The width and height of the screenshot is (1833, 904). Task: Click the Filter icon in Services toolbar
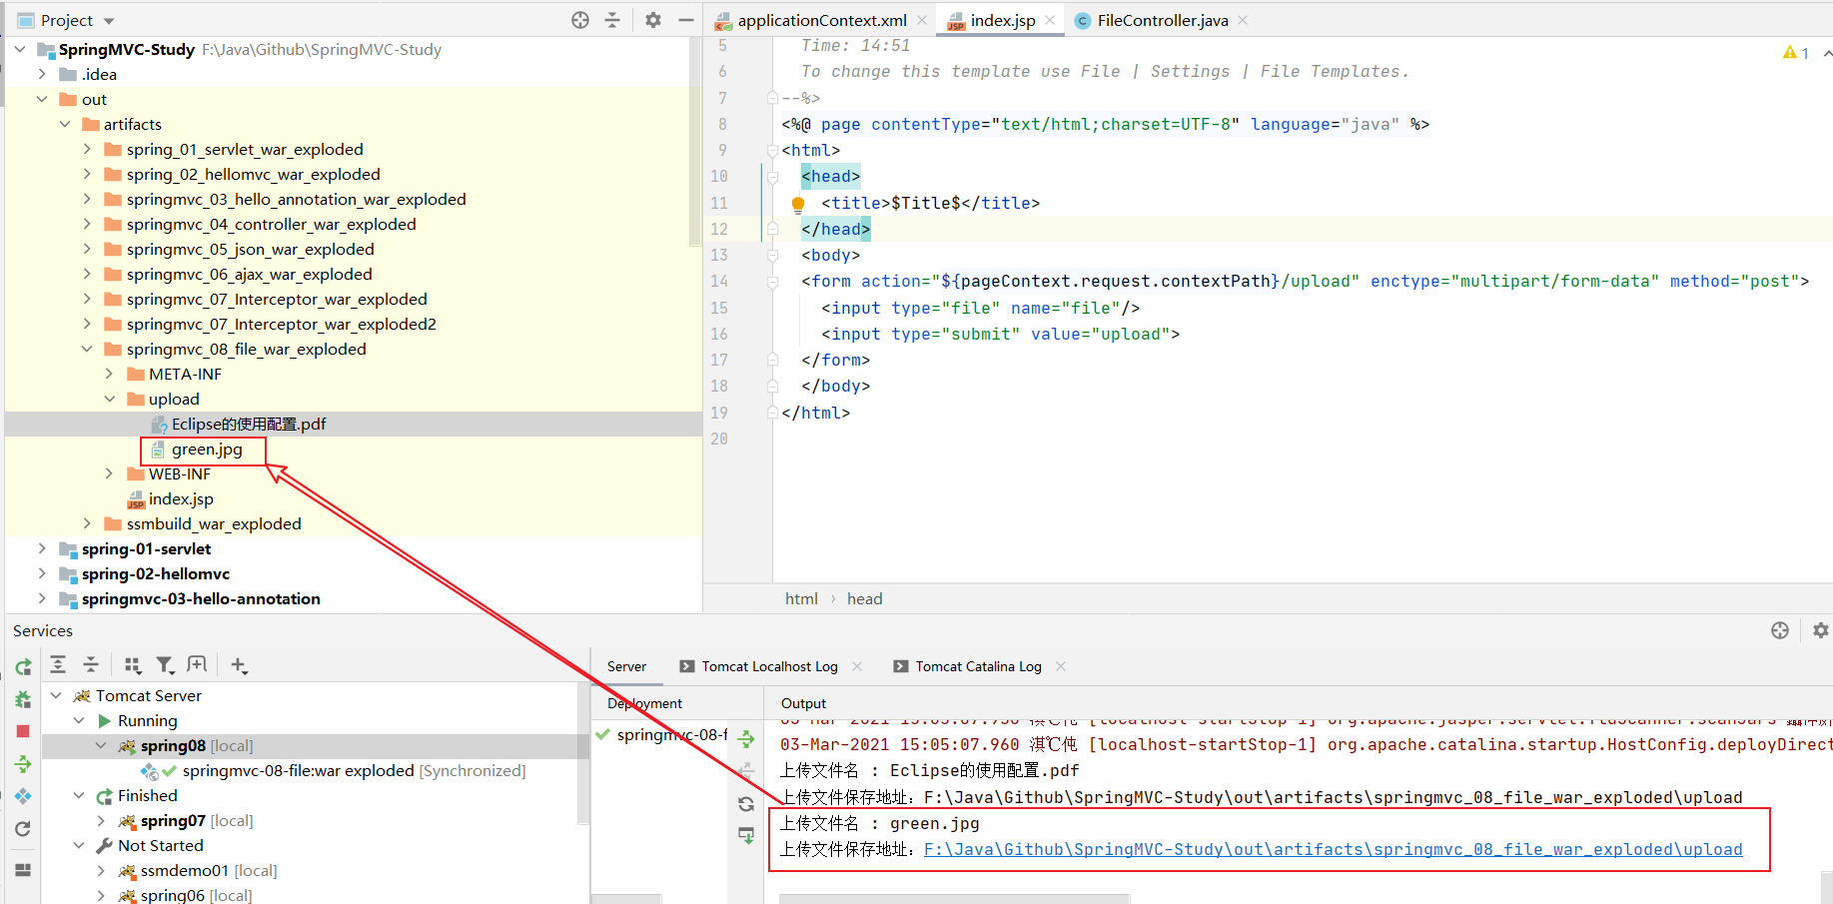(165, 665)
